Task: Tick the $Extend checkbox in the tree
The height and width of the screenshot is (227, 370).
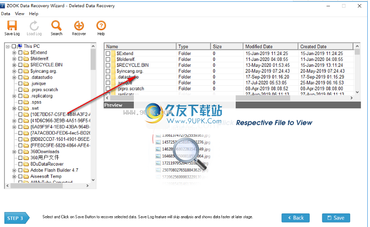Action: [x=20, y=52]
